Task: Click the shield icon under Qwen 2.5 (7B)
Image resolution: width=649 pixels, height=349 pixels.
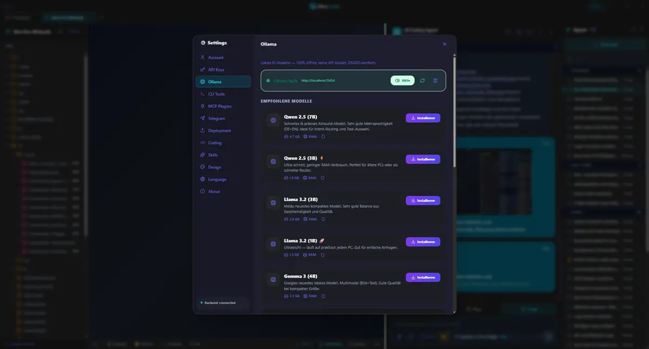Action: [323, 136]
